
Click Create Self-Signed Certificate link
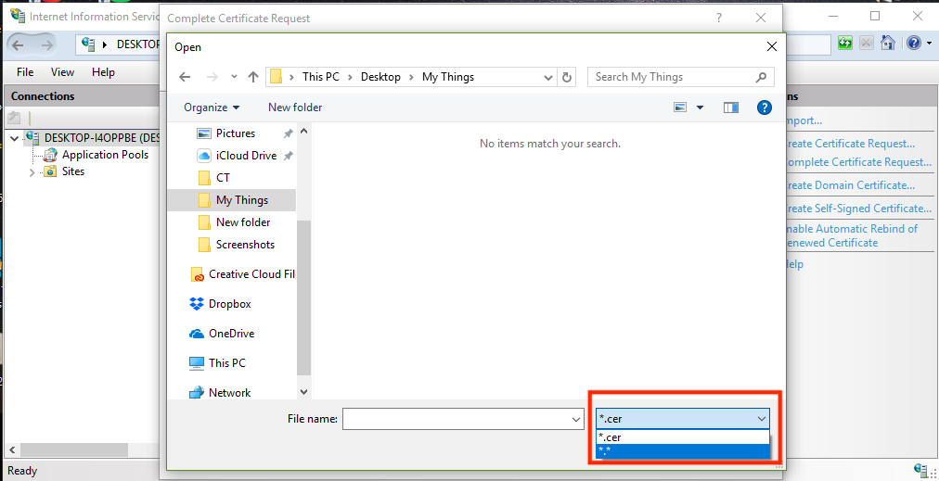pyautogui.click(x=857, y=209)
